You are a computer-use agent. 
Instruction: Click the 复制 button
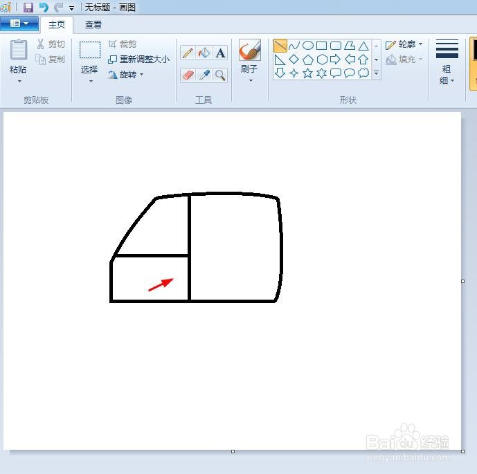[51, 60]
